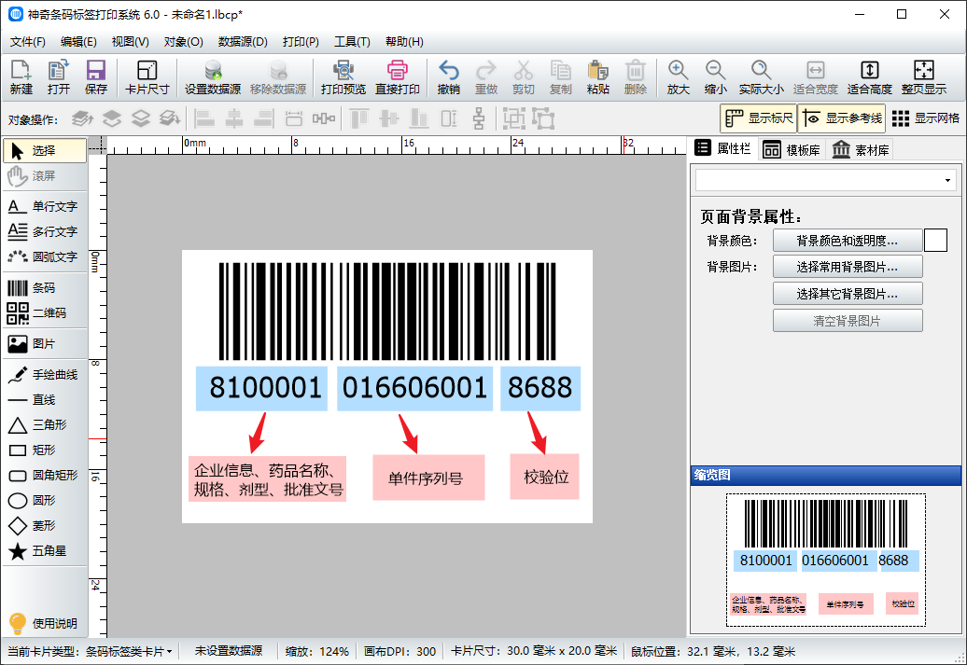Select the 圆角矩形 rounded rectangle tool
This screenshot has height=665, width=967.
(44, 475)
